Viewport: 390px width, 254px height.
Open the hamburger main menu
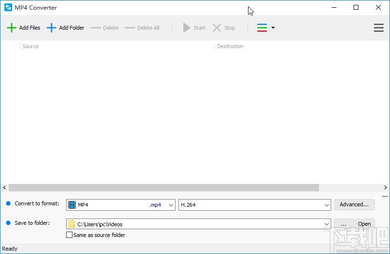tap(379, 28)
